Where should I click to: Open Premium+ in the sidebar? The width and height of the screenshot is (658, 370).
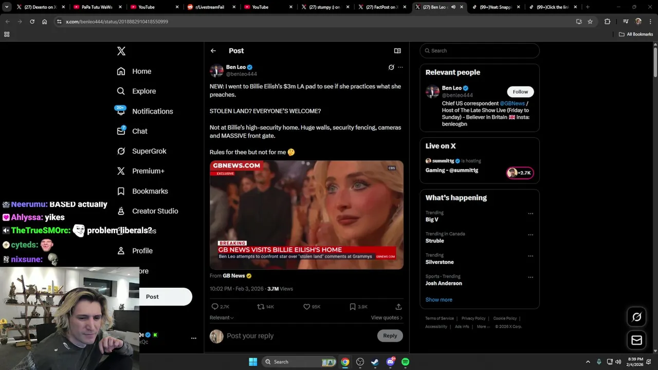point(140,171)
